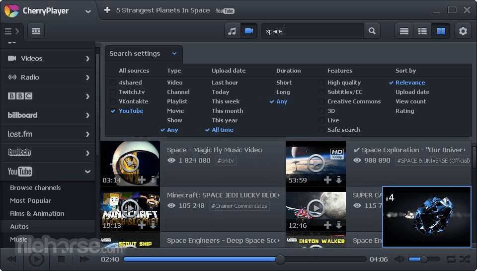The image size is (477, 271).
Task: Add Minecraft Space Jedi video to playlist
Action: pos(142,225)
